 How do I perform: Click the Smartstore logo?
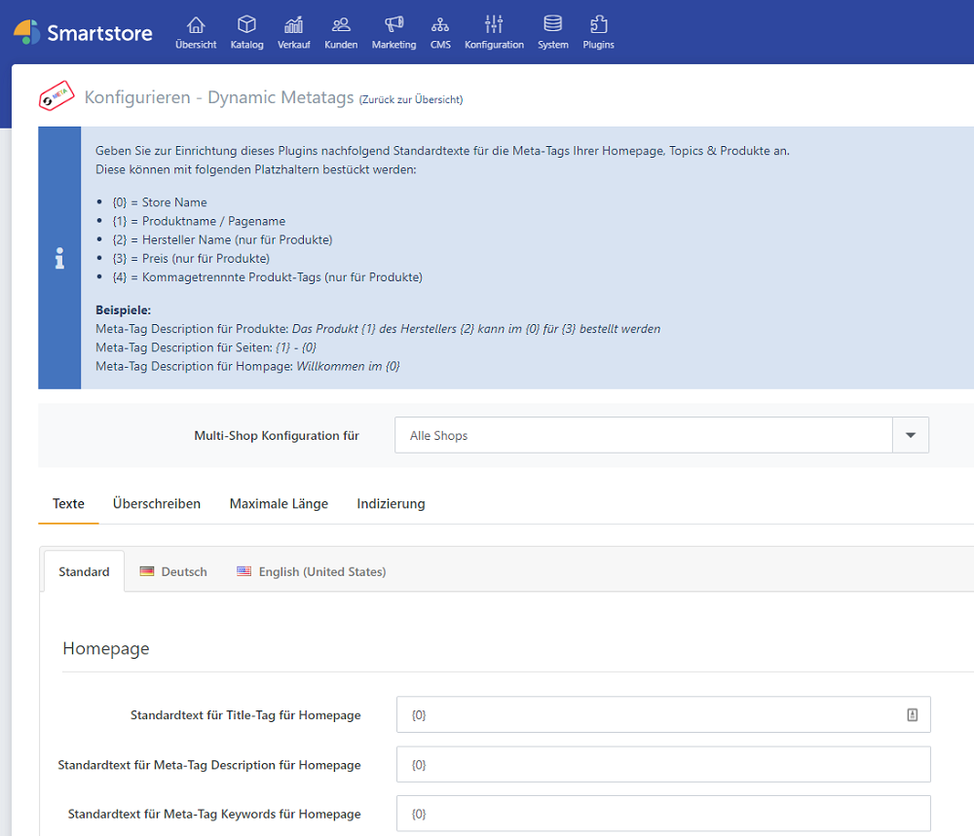coord(83,32)
